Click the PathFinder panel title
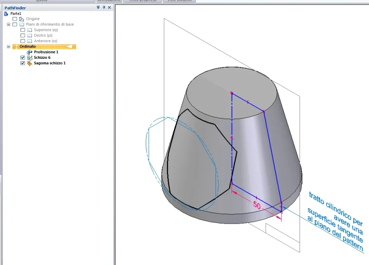Image resolution: width=369 pixels, height=265 pixels. (x=15, y=8)
